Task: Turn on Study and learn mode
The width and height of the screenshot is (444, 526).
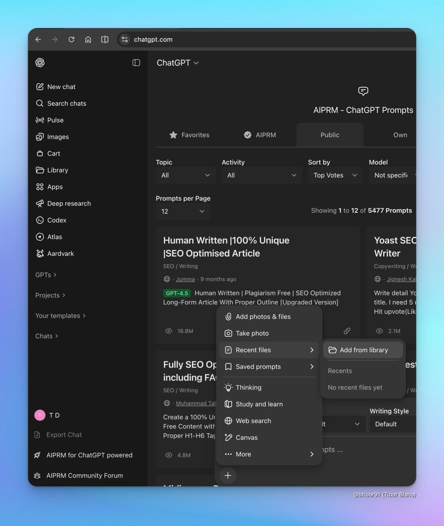Action: pos(259,404)
